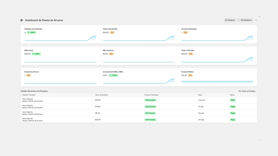
Task: Click the +100% badge under Pedidos com Doação
Action: (x=31, y=33)
